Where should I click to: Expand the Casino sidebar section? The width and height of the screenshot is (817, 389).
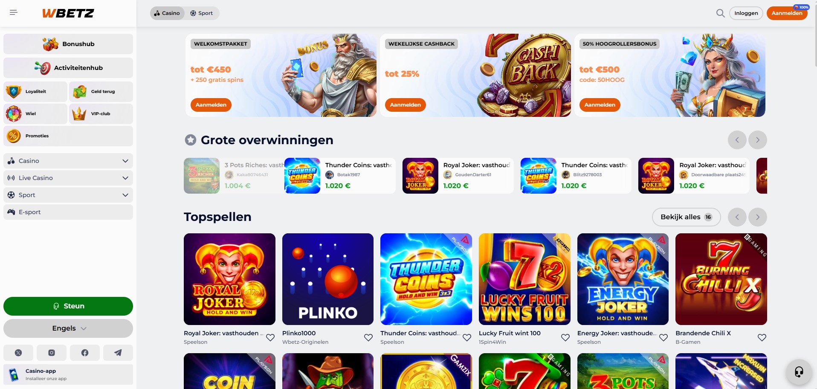pos(68,161)
